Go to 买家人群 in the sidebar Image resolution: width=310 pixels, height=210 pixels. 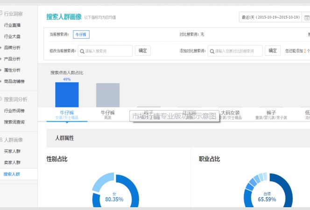12,151
